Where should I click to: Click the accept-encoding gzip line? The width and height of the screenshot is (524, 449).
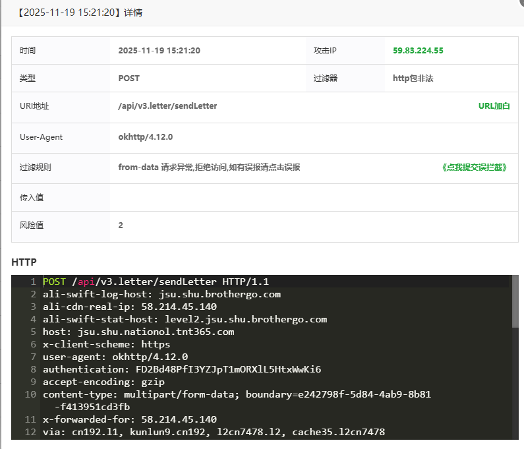pyautogui.click(x=103, y=382)
